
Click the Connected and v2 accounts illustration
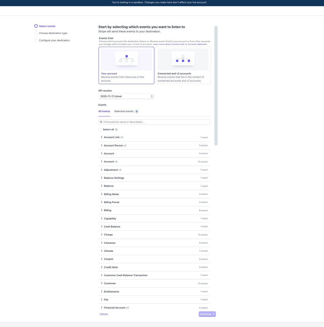(x=183, y=59)
